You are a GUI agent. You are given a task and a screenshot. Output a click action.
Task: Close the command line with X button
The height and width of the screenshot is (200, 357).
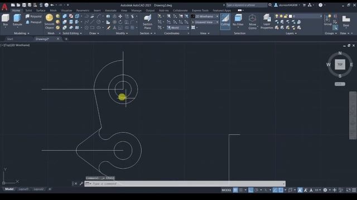tap(76, 183)
